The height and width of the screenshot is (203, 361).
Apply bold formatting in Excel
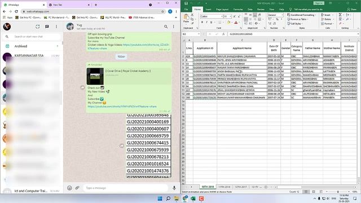[202, 23]
